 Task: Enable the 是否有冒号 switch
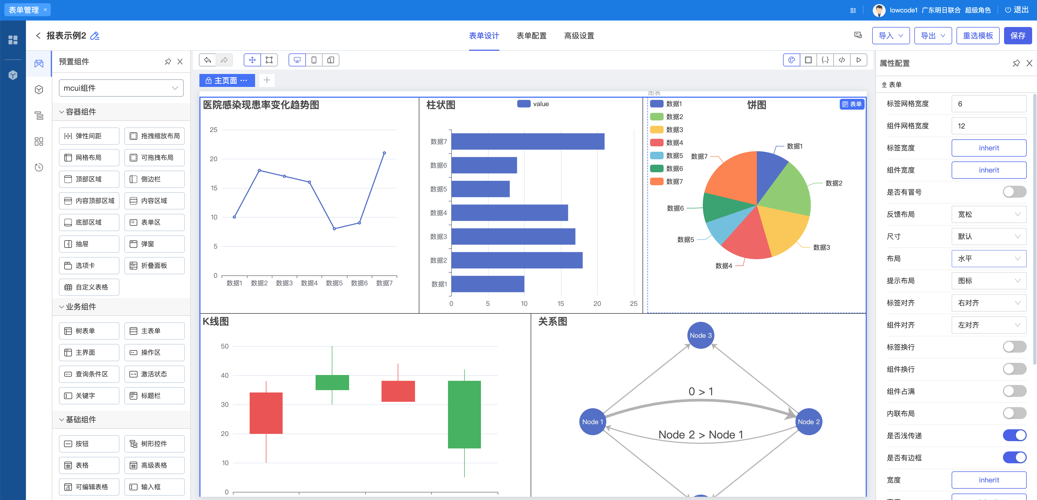pyautogui.click(x=1014, y=192)
